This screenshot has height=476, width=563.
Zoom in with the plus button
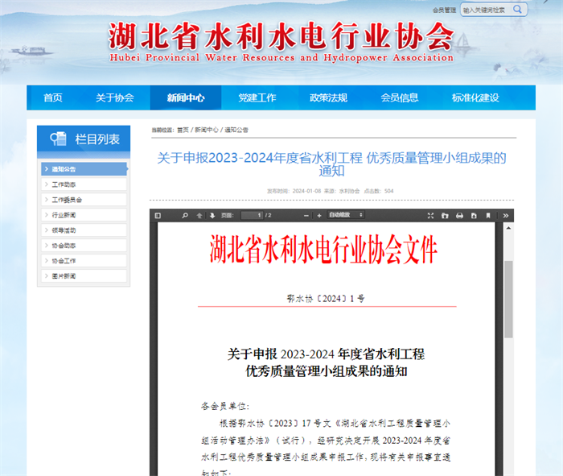[319, 216]
